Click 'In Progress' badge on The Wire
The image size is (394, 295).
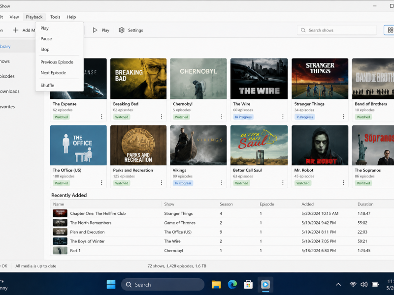click(x=243, y=117)
